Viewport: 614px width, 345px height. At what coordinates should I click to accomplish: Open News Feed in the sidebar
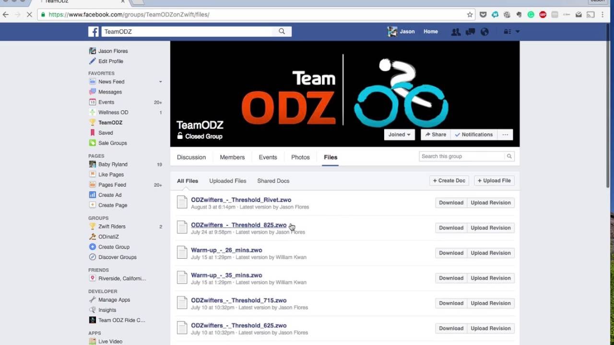(106, 81)
